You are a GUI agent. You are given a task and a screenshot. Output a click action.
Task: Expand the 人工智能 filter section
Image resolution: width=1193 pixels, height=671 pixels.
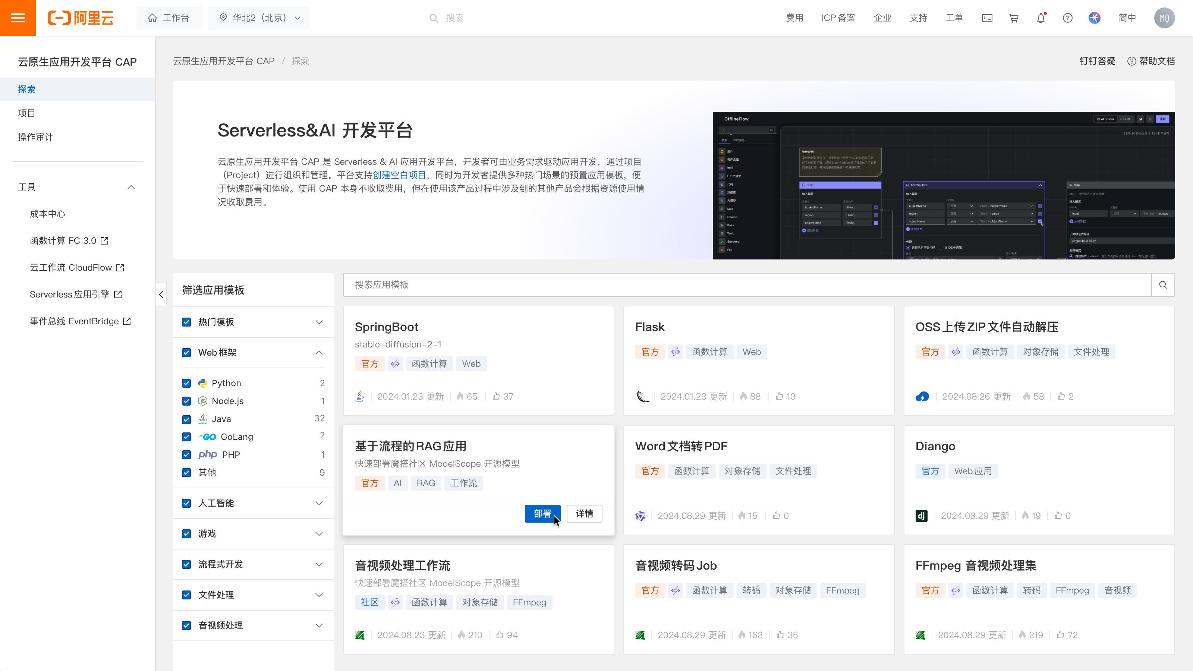click(319, 503)
